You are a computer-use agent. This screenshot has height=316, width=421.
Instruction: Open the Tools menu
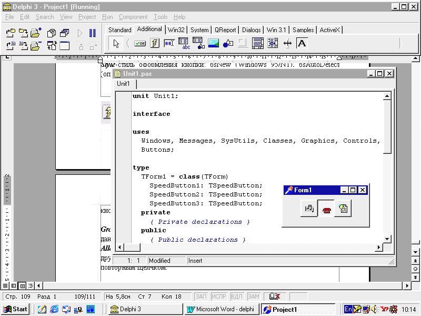(x=161, y=17)
